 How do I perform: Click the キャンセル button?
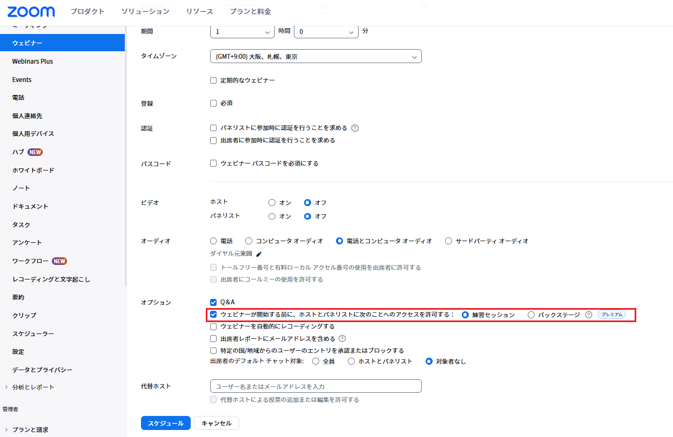click(x=216, y=423)
